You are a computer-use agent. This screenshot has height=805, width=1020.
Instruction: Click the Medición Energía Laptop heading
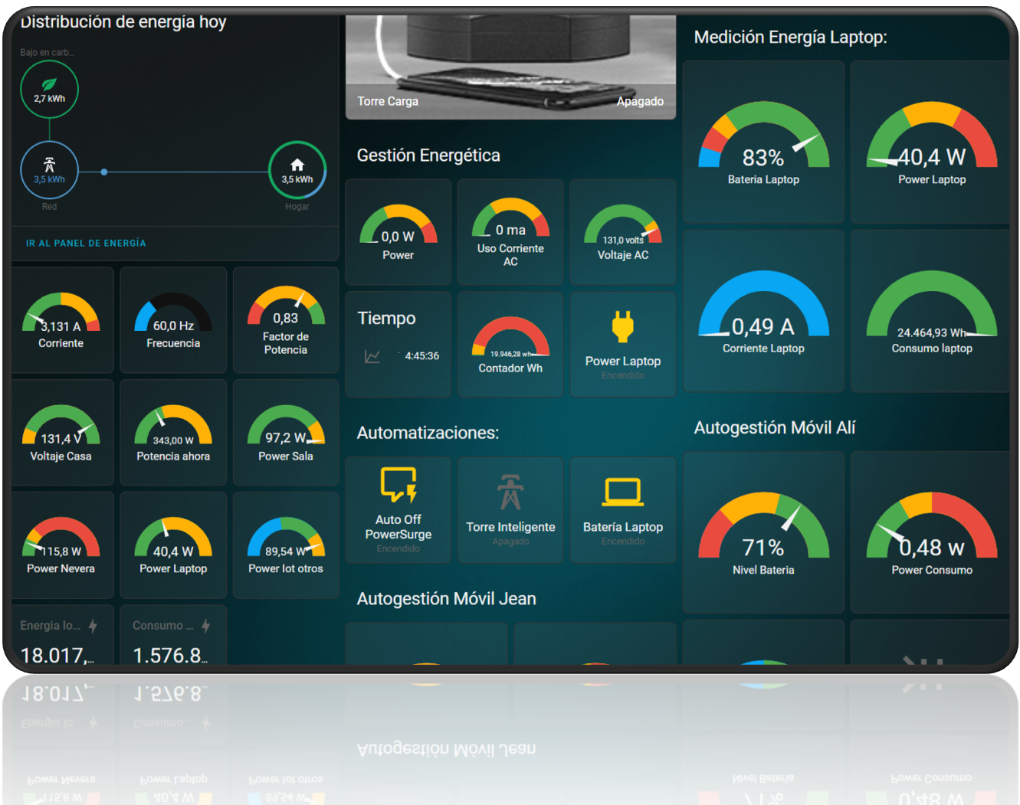click(790, 37)
